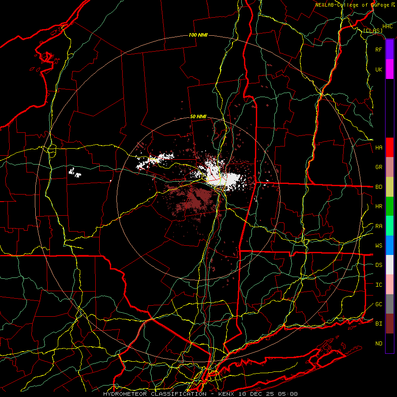
Task: Click the black ND legend color swatch
Action: (390, 343)
